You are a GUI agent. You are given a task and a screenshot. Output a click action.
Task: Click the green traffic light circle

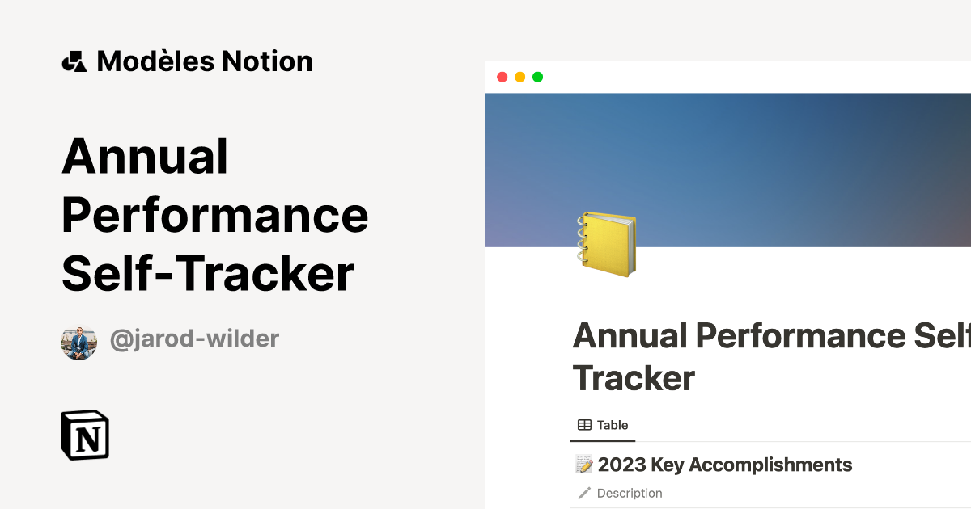536,77
